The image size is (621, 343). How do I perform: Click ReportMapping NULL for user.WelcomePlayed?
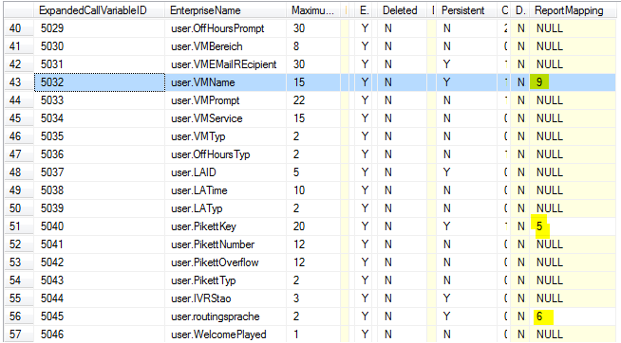coord(573,334)
